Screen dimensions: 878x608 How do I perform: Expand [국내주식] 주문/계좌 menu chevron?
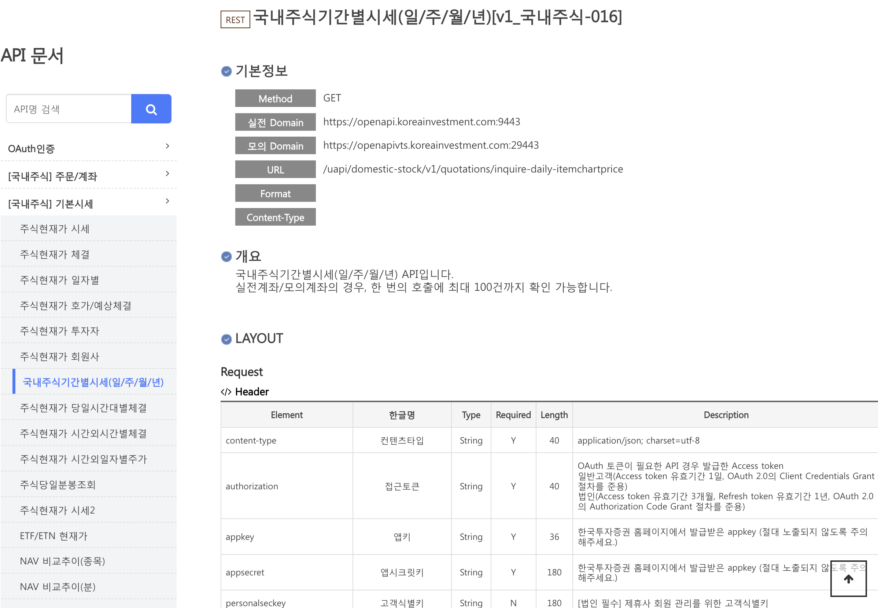167,174
